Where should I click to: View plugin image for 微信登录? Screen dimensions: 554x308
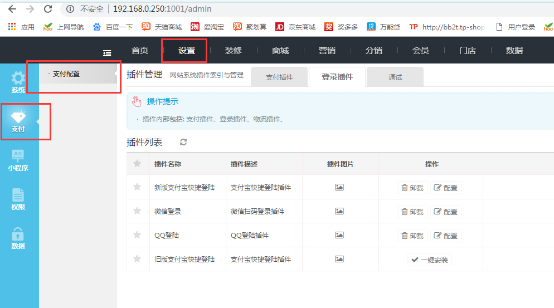click(x=339, y=211)
